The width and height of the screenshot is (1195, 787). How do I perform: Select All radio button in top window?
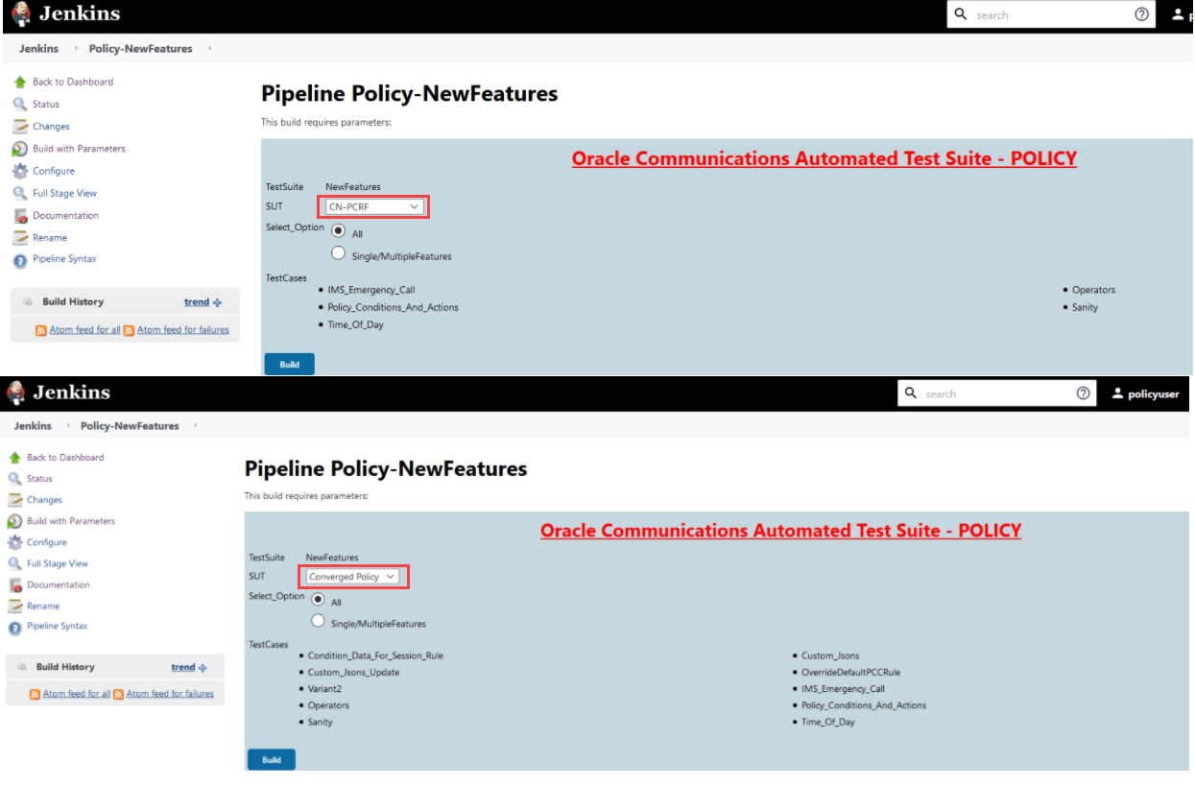(x=338, y=231)
